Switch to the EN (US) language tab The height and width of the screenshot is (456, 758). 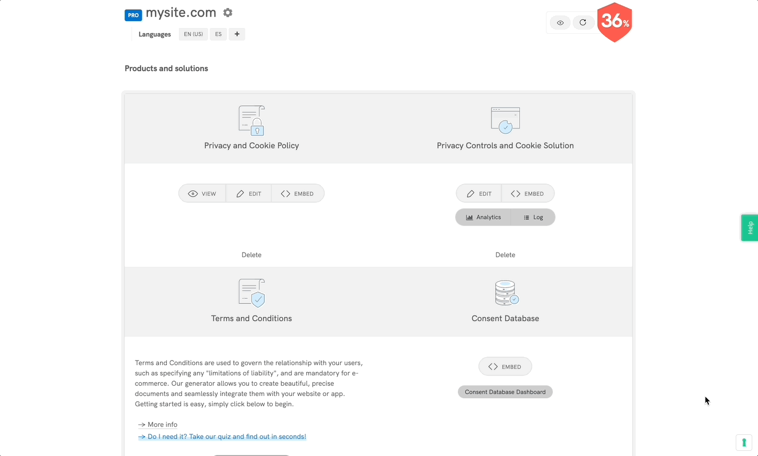pyautogui.click(x=193, y=34)
